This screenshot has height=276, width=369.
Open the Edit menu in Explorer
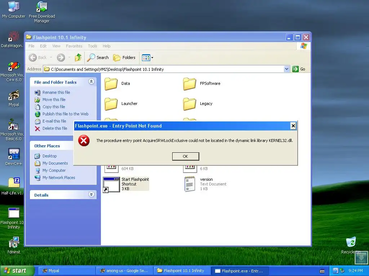(43, 46)
